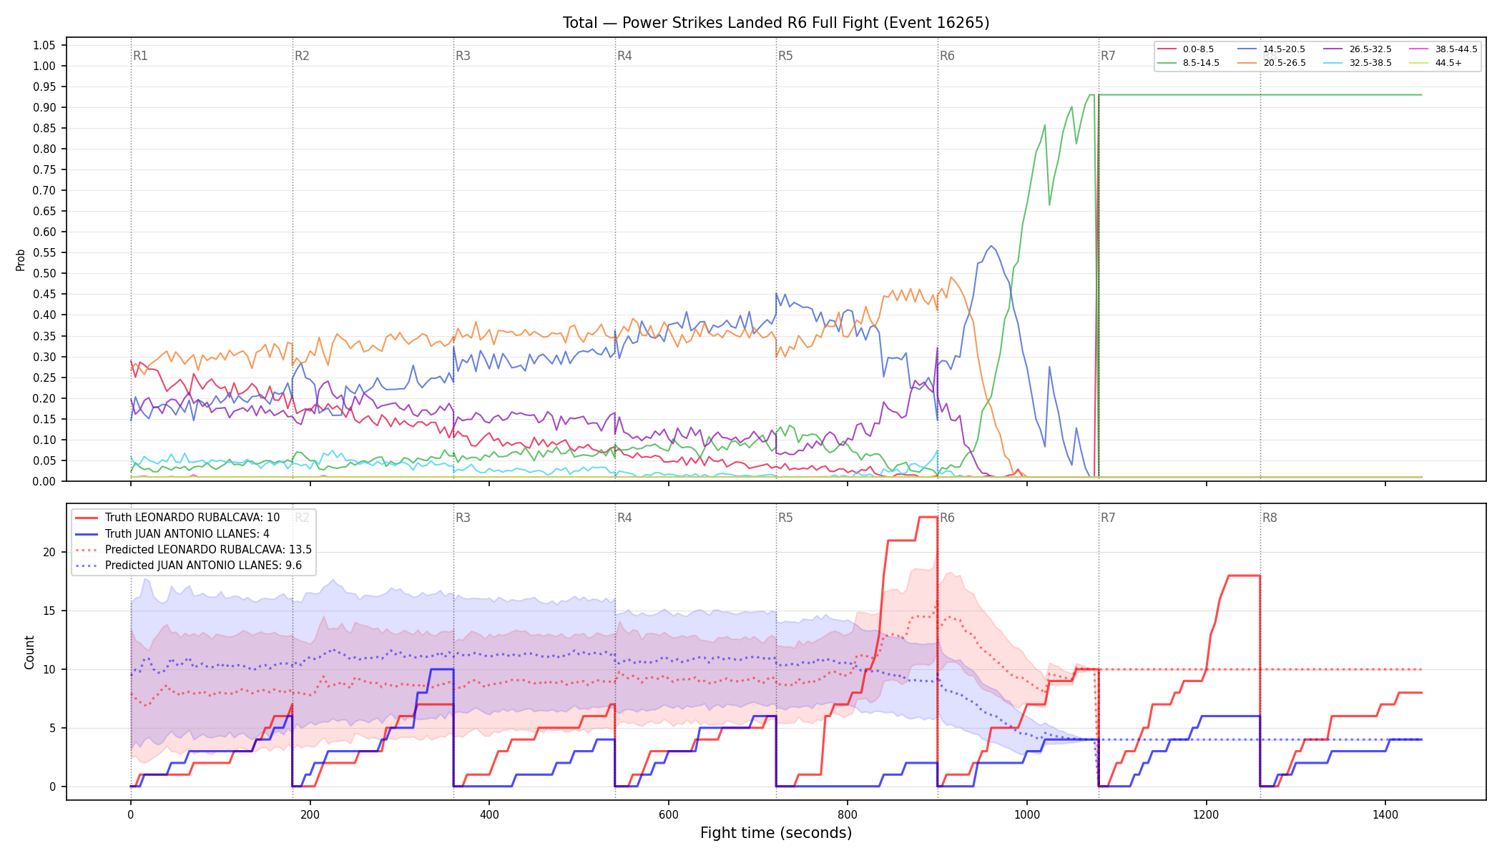Click the 600 tick on time axis

[668, 814]
